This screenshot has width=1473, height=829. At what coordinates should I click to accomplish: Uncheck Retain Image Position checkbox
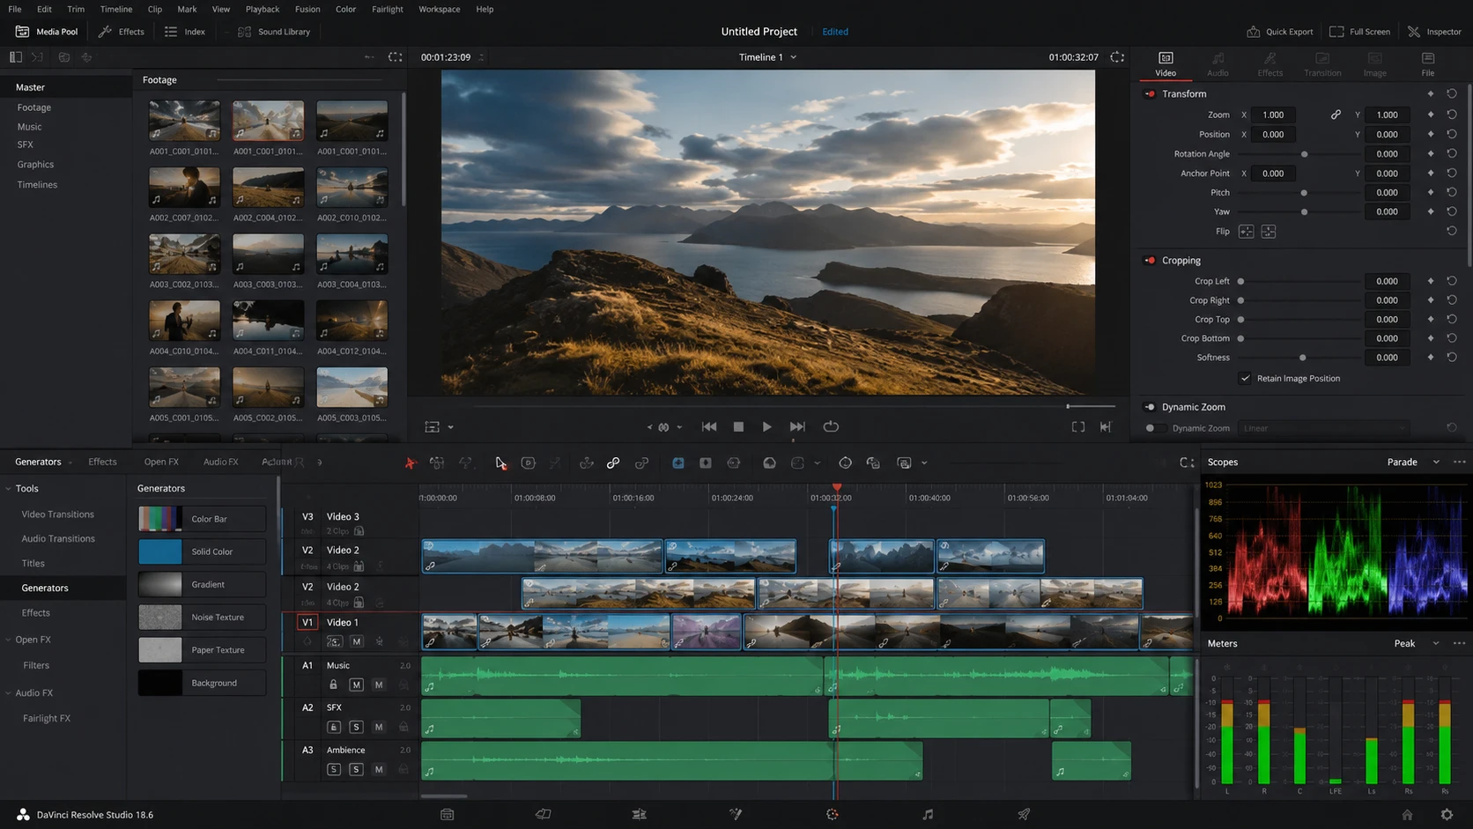[x=1245, y=379]
